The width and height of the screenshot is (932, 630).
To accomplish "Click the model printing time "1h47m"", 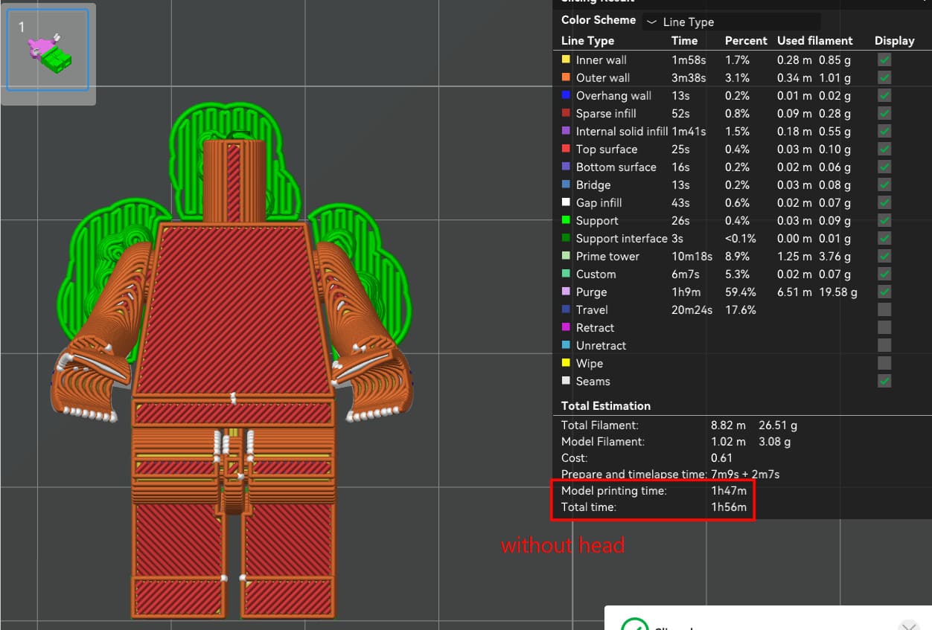I will coord(729,491).
